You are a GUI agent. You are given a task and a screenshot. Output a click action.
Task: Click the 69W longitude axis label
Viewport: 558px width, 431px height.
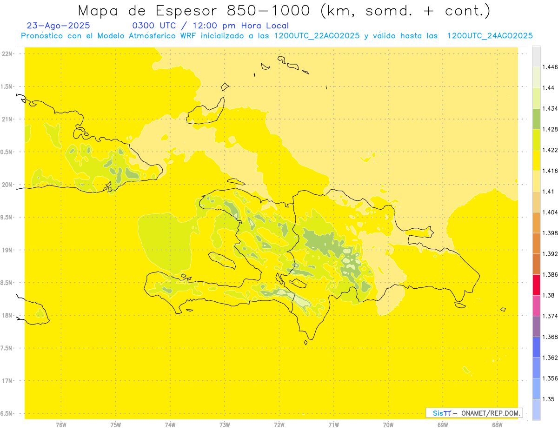pyautogui.click(x=443, y=425)
